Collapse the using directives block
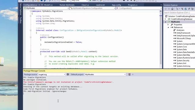Viewport: 195px width, 110px height. point(30,16)
